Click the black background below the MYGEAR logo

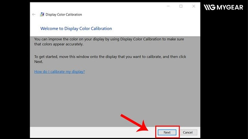pos(223,77)
